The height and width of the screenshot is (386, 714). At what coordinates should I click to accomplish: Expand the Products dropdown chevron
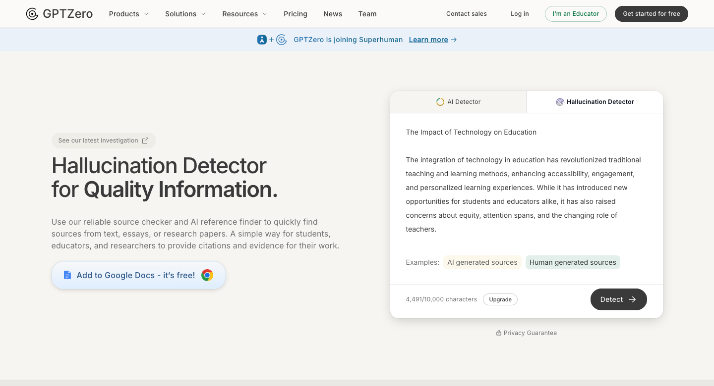click(x=146, y=14)
